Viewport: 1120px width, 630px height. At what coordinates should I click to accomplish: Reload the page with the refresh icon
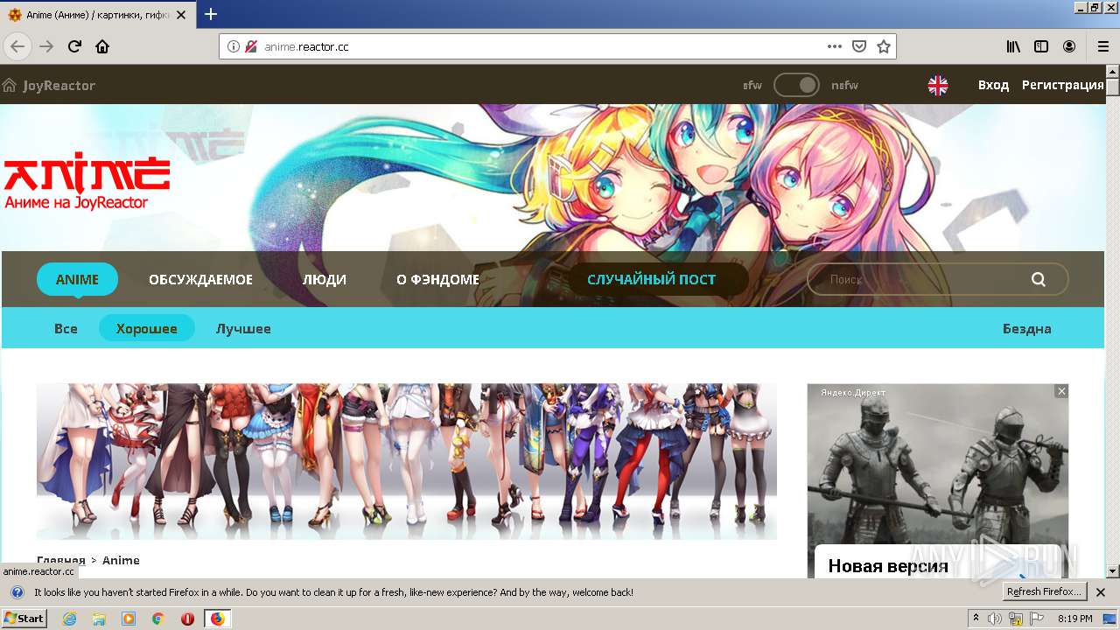pyautogui.click(x=74, y=46)
